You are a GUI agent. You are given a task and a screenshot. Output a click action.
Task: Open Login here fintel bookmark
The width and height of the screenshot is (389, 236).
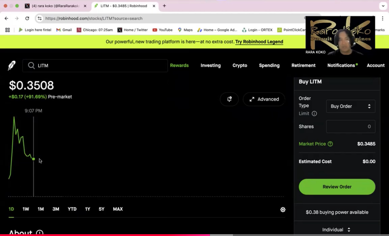pyautogui.click(x=35, y=30)
